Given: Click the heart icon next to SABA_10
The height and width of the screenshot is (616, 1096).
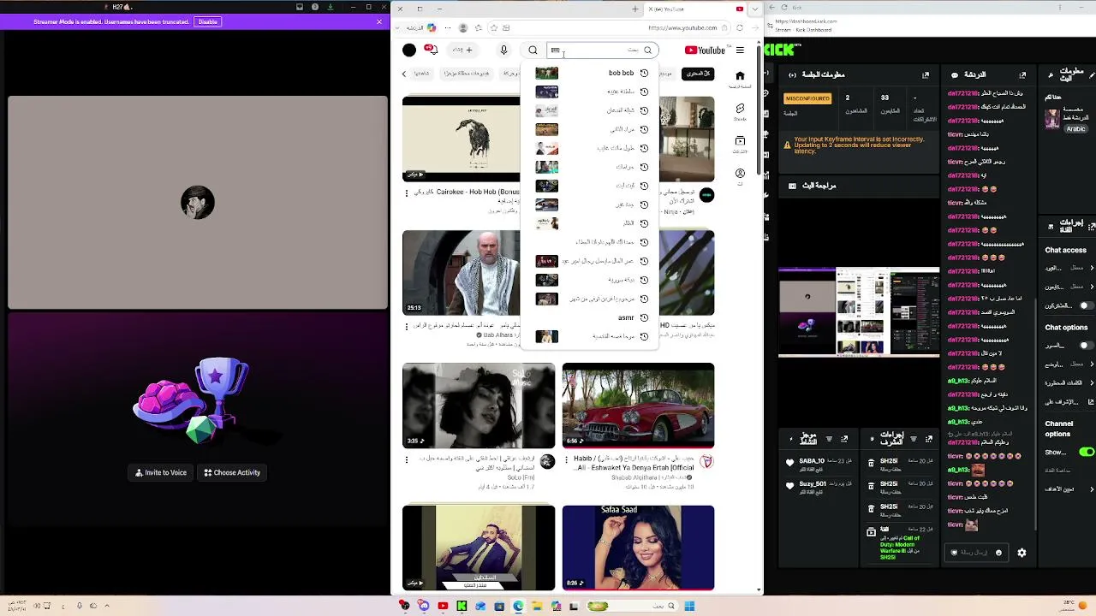Looking at the screenshot, I should pyautogui.click(x=789, y=463).
